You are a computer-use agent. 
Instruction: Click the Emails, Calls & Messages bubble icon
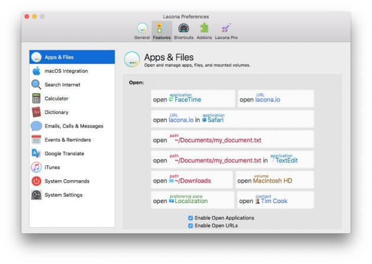point(36,126)
